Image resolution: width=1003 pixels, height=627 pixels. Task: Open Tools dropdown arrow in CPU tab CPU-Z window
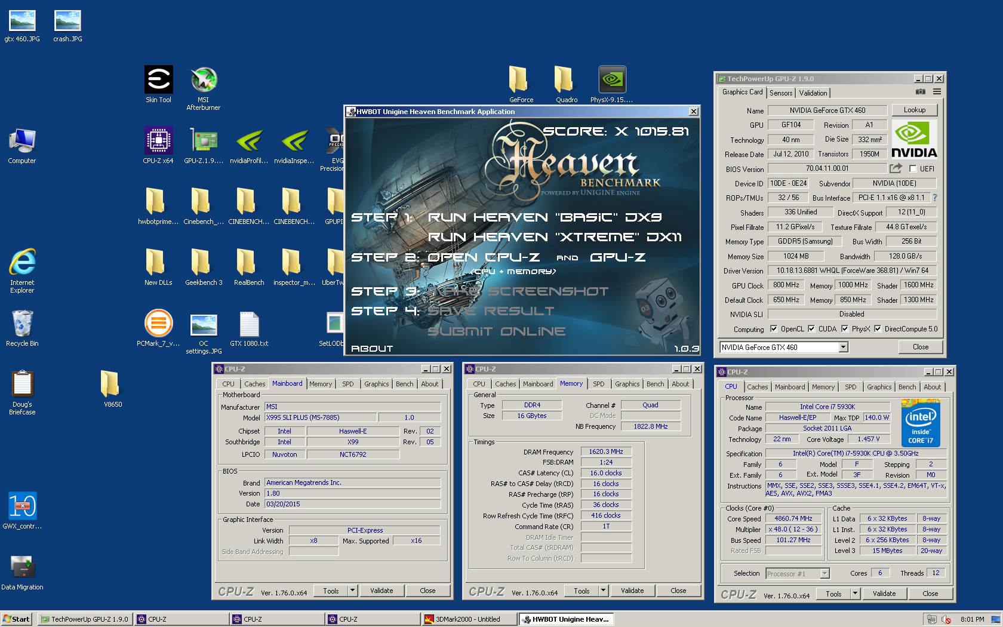[855, 594]
